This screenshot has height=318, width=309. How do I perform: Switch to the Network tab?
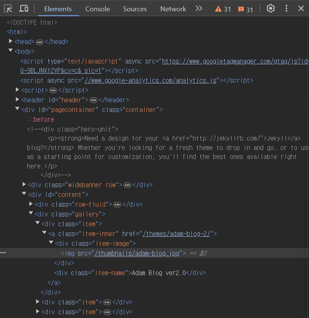pos(173,9)
